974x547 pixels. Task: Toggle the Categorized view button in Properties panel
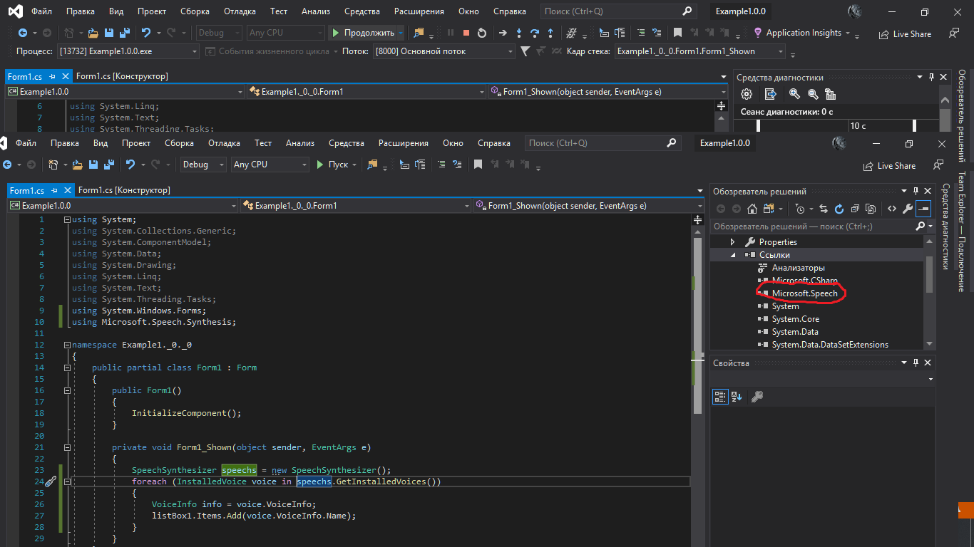pos(720,397)
